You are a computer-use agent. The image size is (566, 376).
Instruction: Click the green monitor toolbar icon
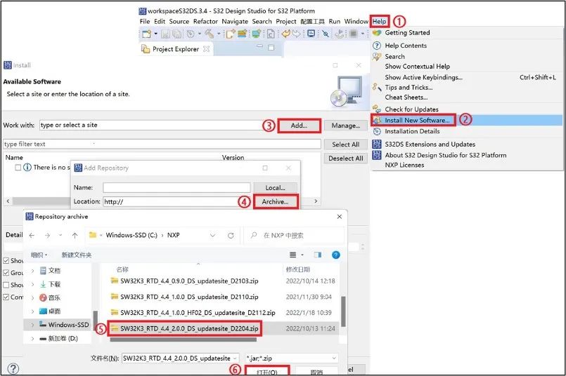coord(257,34)
